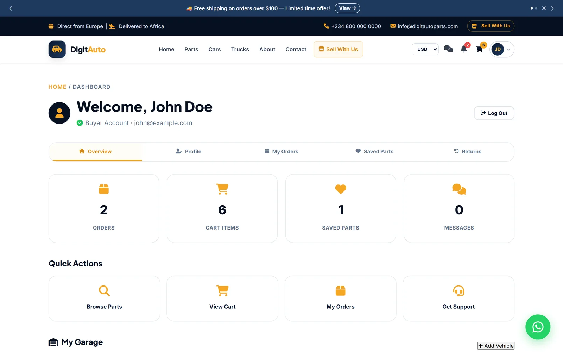Click the number 0 in the Messages card
This screenshot has width=563, height=352.
(x=459, y=210)
